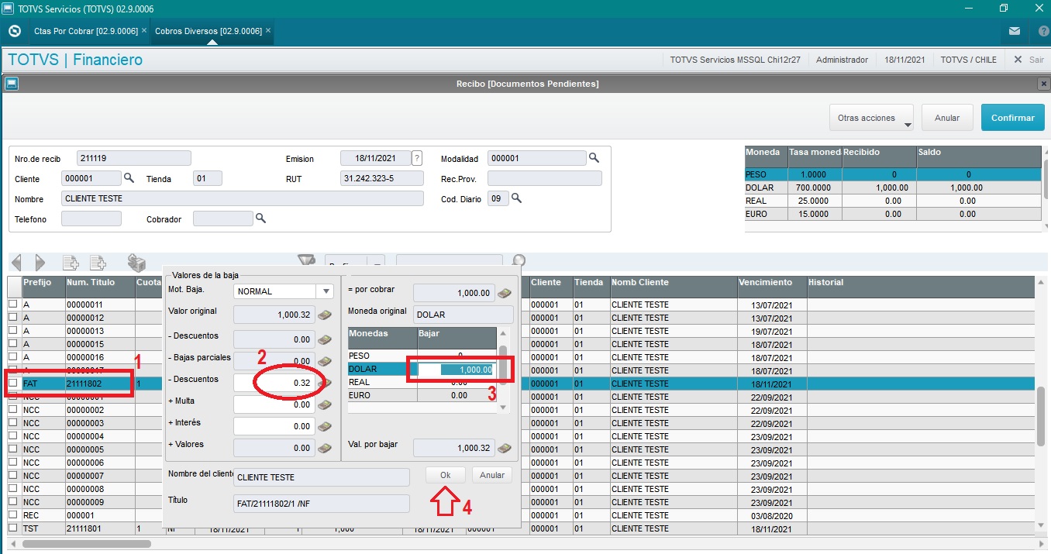Check the box for FAT 21111802 row
This screenshot has height=554, width=1051.
click(12, 384)
